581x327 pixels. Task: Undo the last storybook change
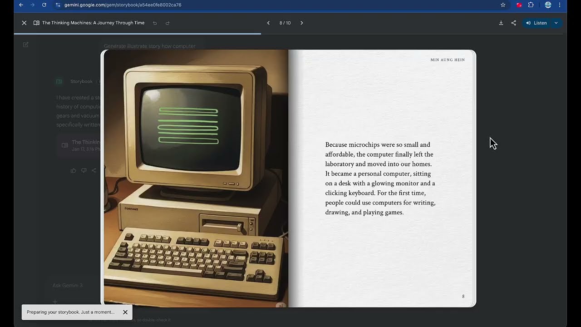pos(155,23)
